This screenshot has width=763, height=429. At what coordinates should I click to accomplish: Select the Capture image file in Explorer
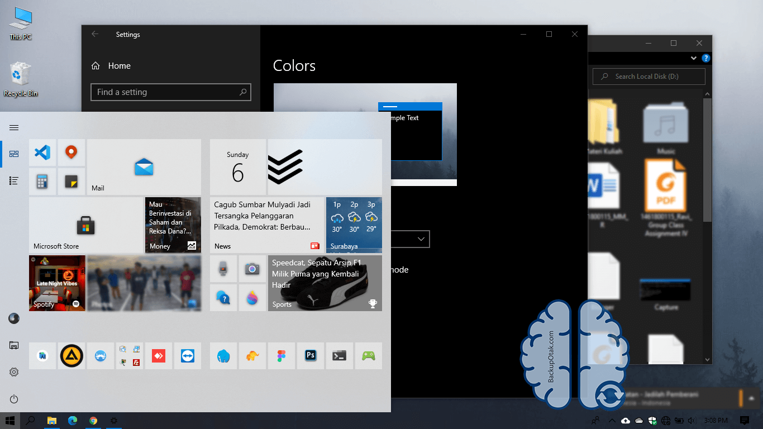pyautogui.click(x=666, y=294)
